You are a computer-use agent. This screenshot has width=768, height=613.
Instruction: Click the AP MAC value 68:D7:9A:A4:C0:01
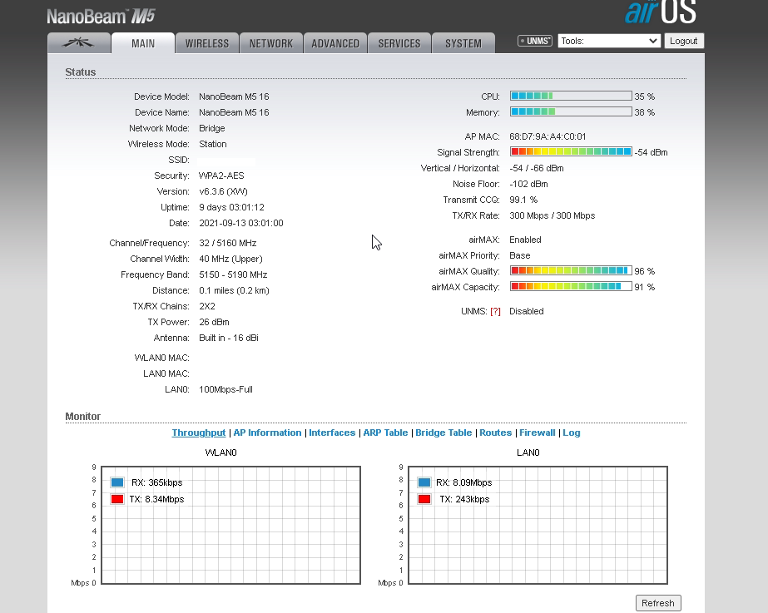point(548,136)
